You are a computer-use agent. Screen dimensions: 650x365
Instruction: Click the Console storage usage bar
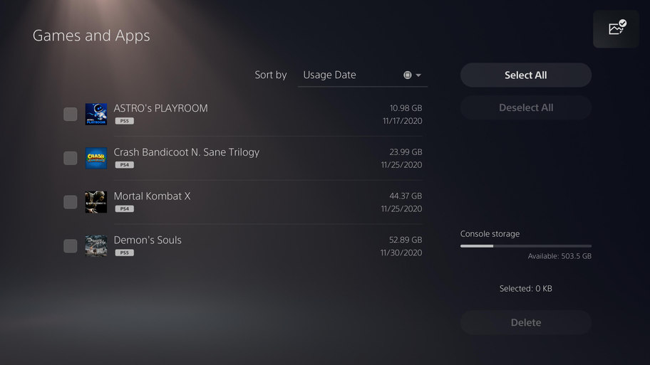coord(526,245)
